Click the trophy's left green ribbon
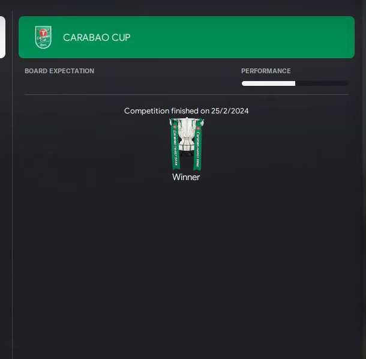The width and height of the screenshot is (366, 359). [175, 144]
